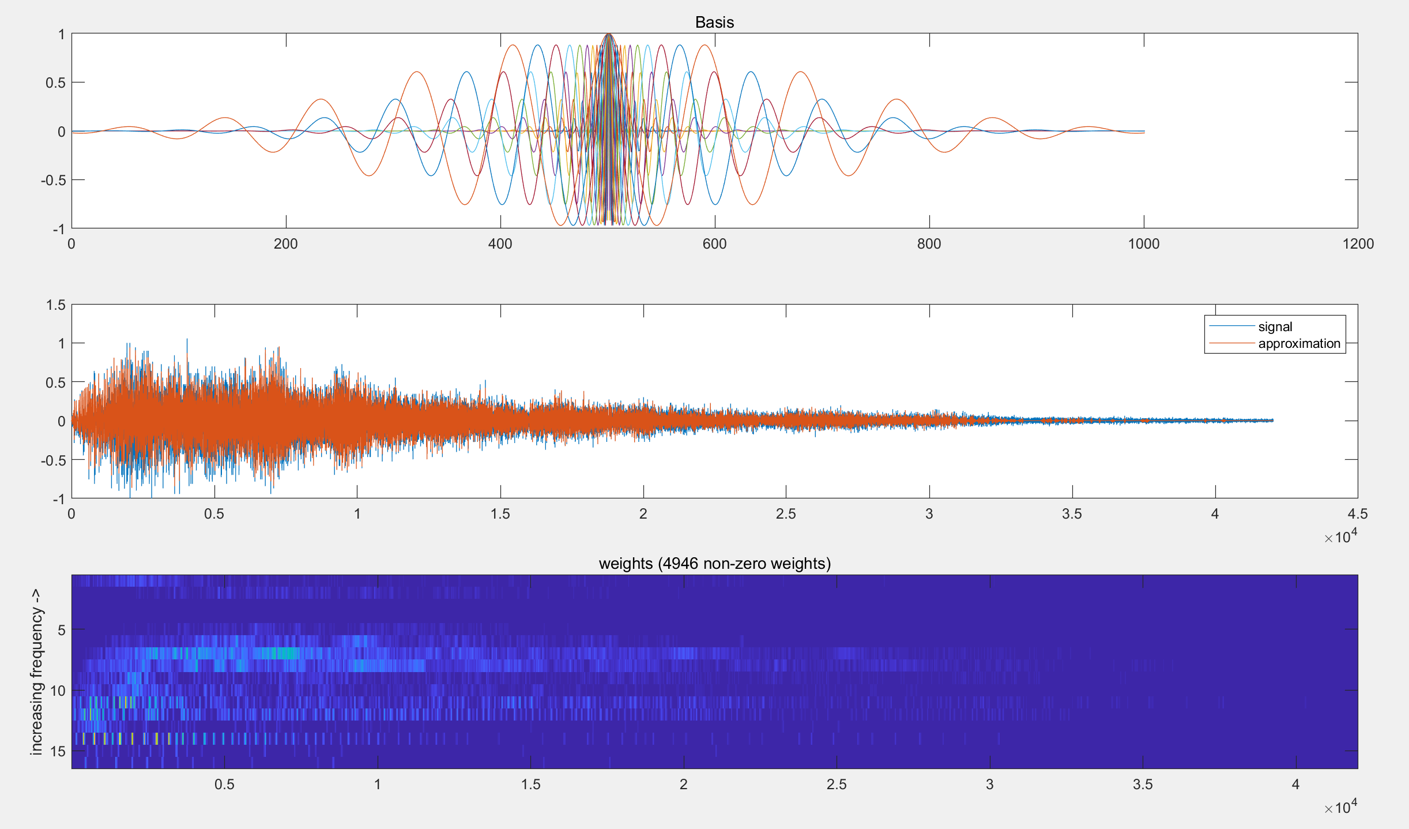Viewport: 1409px width, 829px height.
Task: Click y-axis tick label '1.5' in signal plot
Action: click(x=56, y=305)
